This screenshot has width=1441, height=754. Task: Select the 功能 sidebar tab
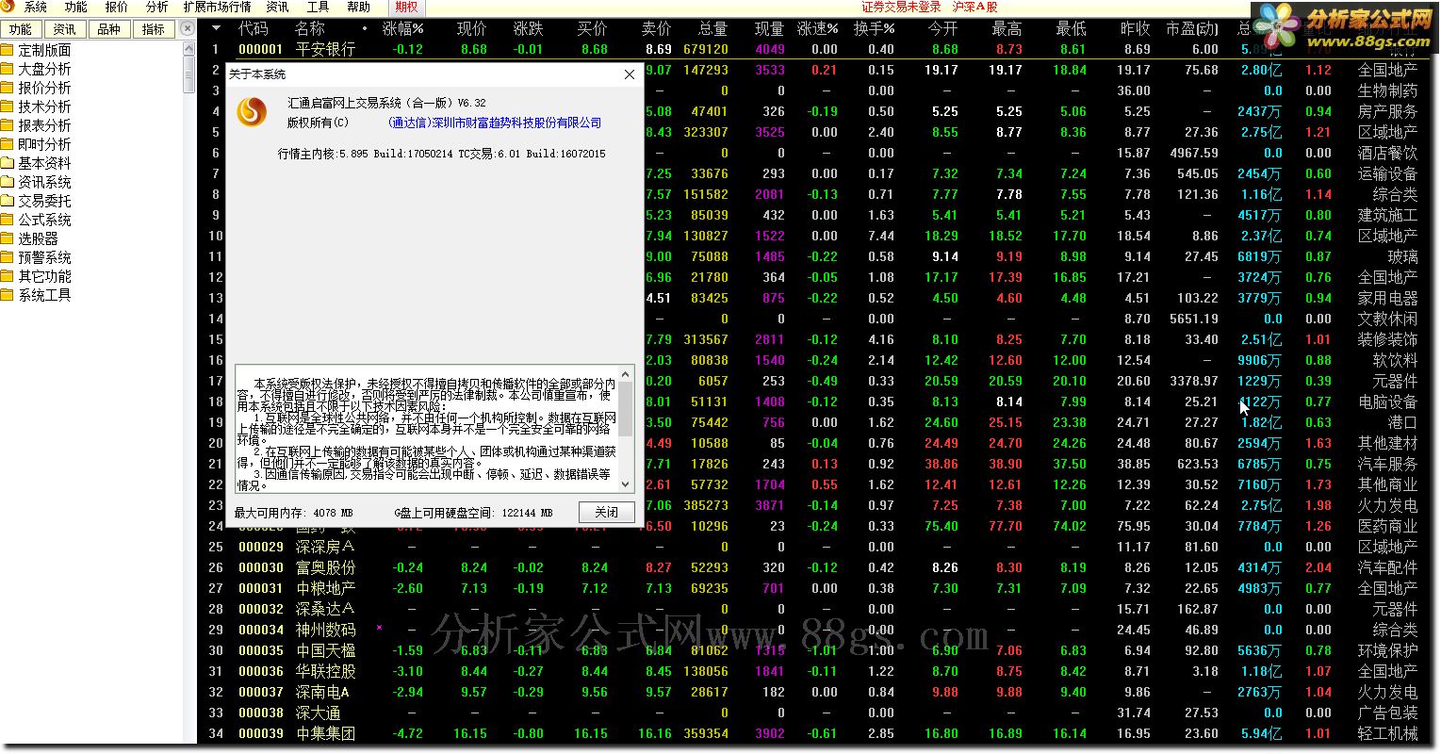click(21, 29)
